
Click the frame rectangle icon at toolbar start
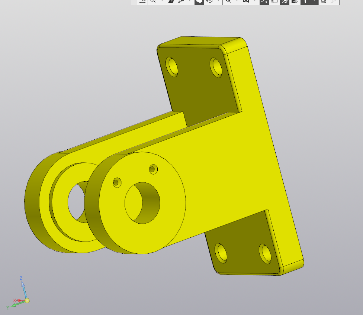pyautogui.click(x=142, y=1)
